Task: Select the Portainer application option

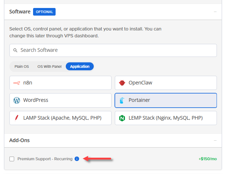Action: [x=166, y=100]
